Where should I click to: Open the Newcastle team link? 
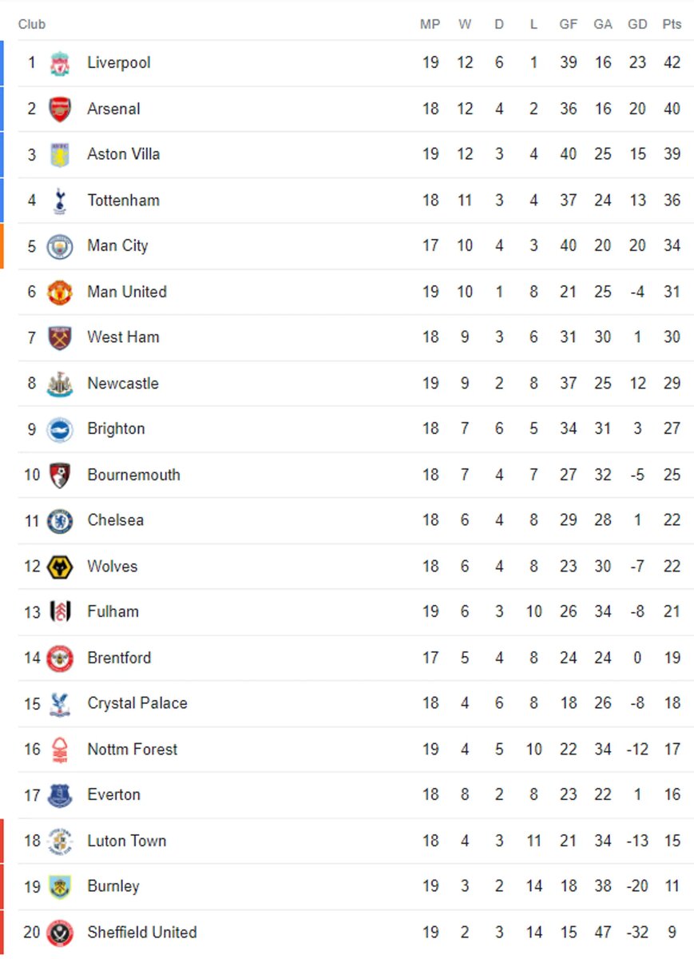point(123,384)
